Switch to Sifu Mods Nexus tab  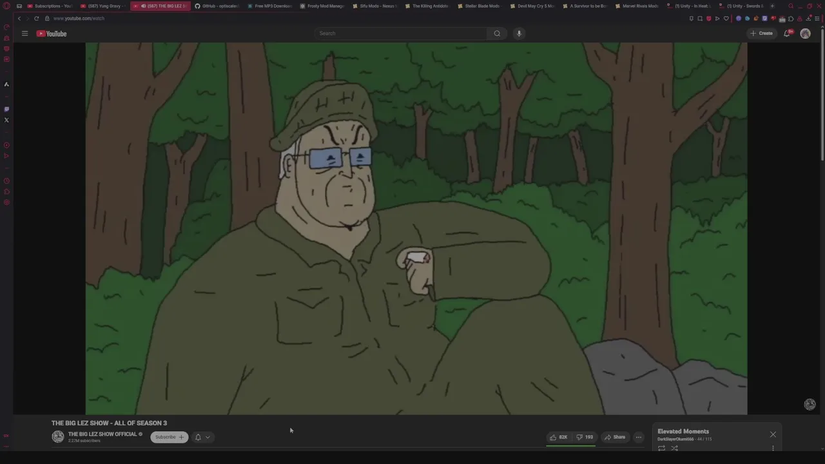375,6
